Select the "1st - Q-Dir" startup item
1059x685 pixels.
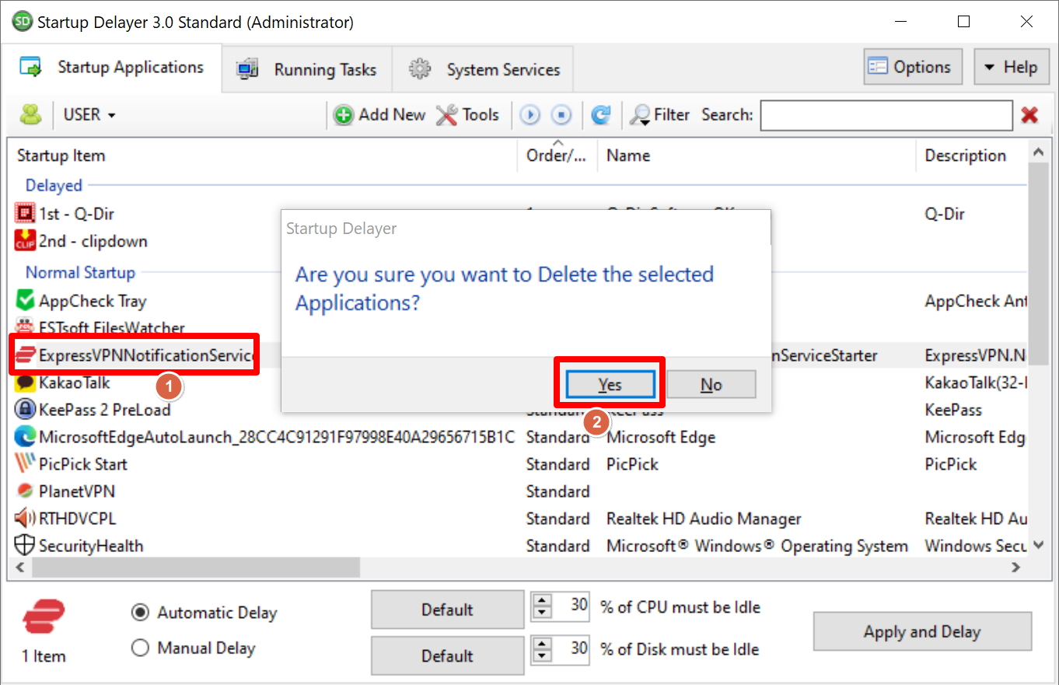[77, 214]
